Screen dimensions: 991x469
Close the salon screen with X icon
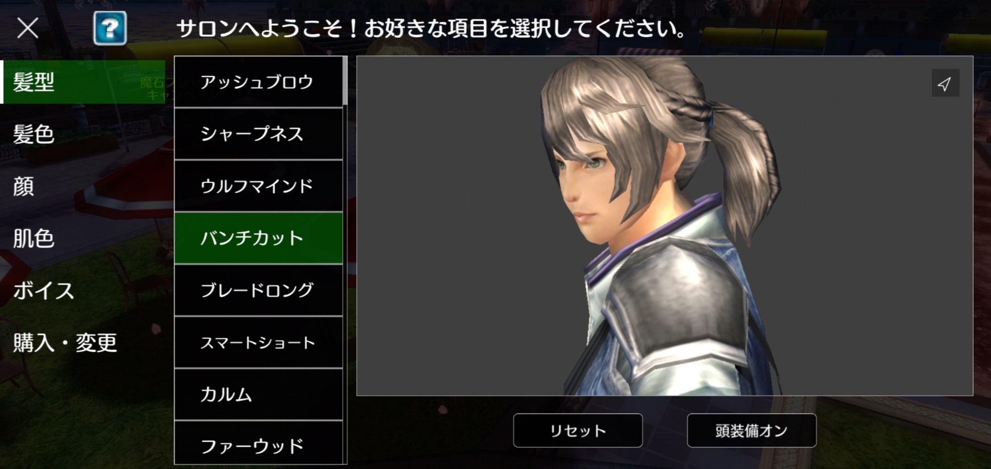coord(28,28)
